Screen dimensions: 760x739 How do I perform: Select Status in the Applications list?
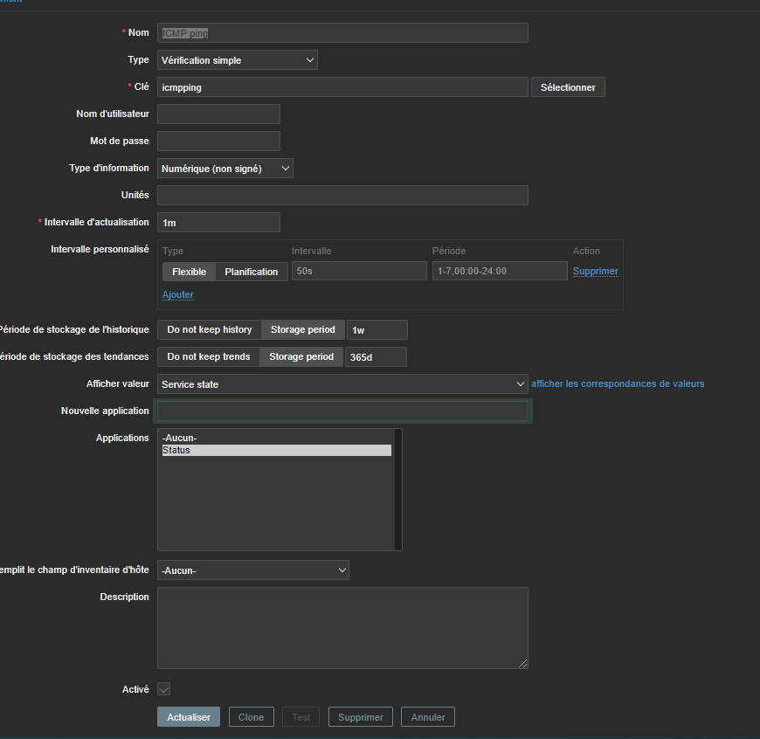tap(275, 451)
